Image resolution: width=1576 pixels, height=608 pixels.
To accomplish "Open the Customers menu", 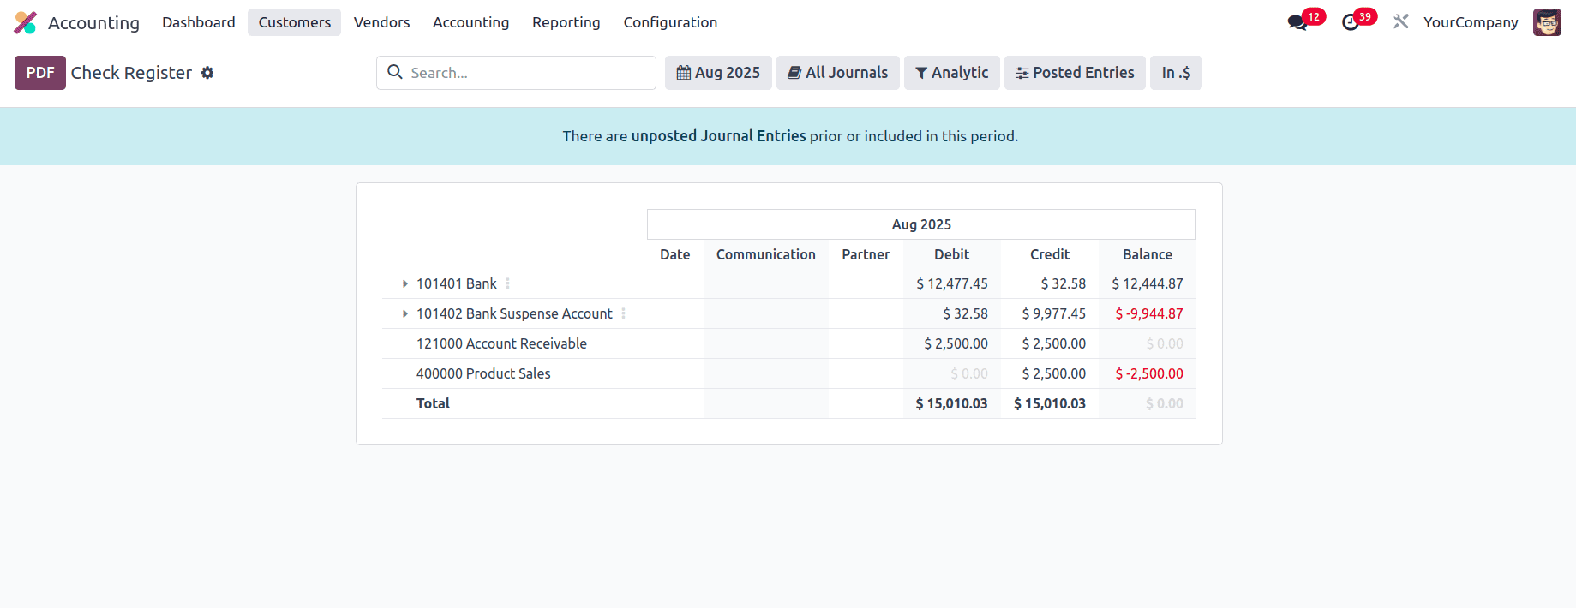I will tap(294, 22).
